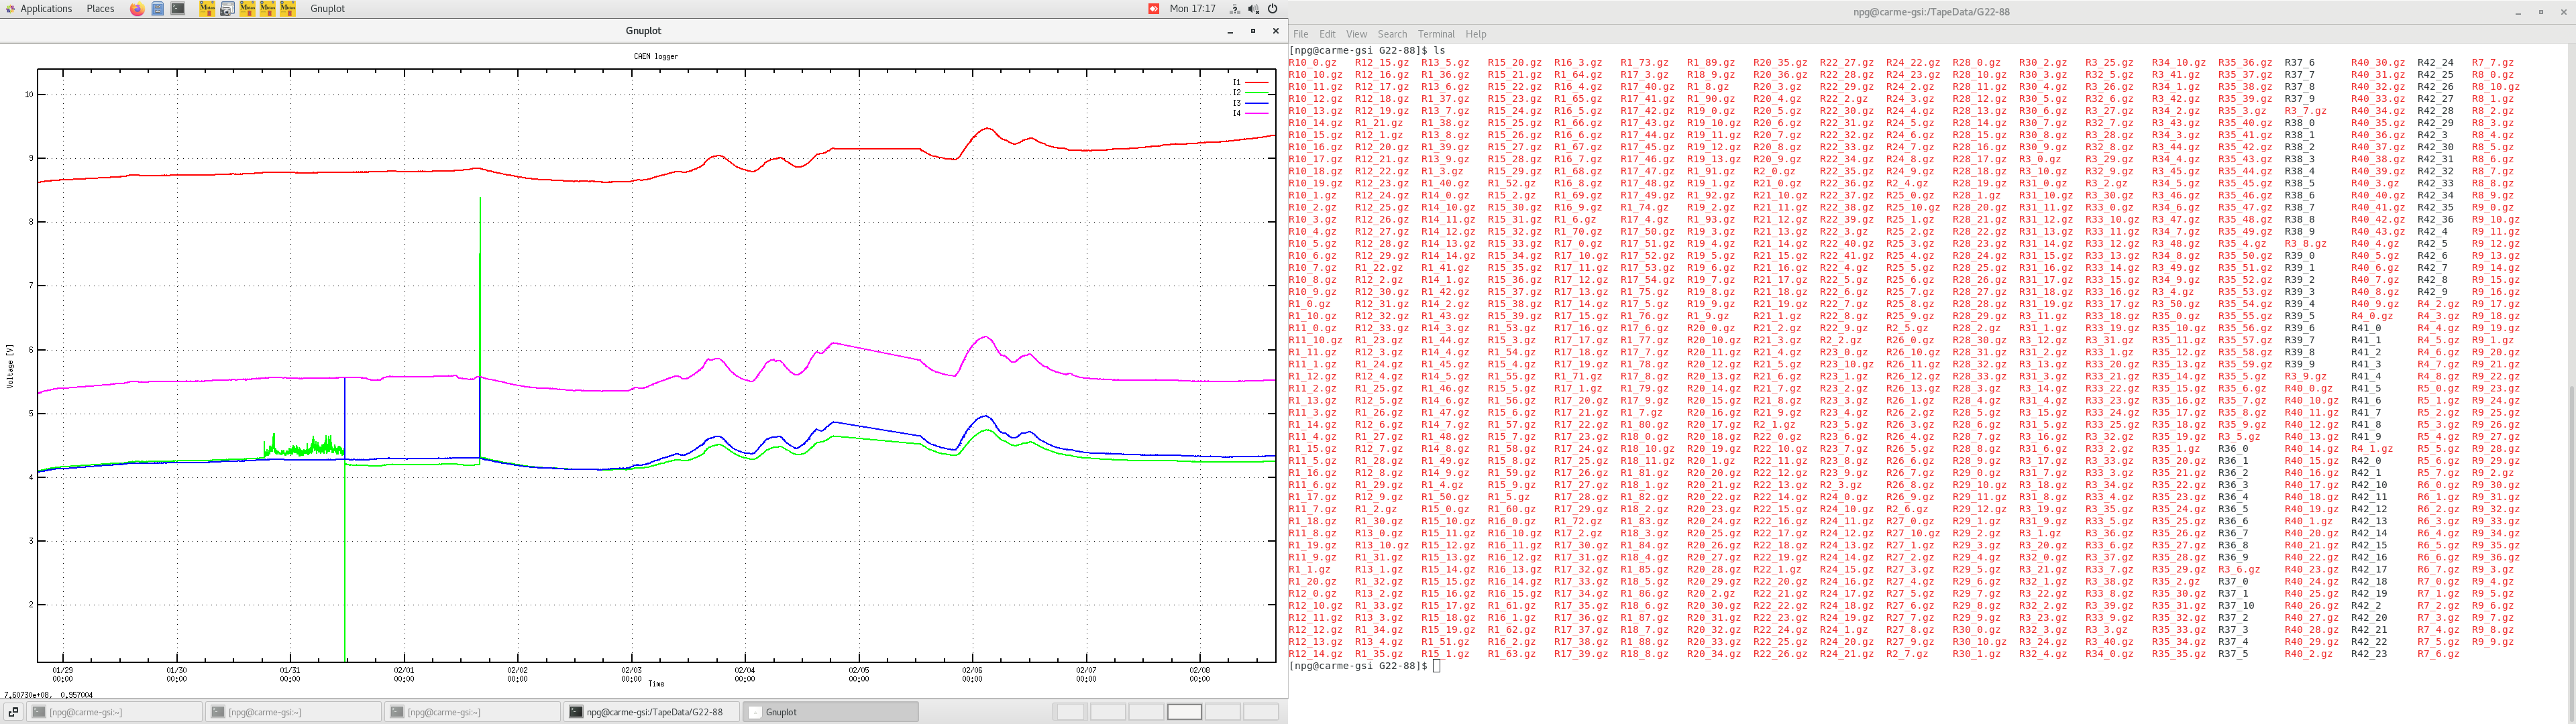
Task: Click the show desktop icon in taskbar
Action: pos(13,712)
